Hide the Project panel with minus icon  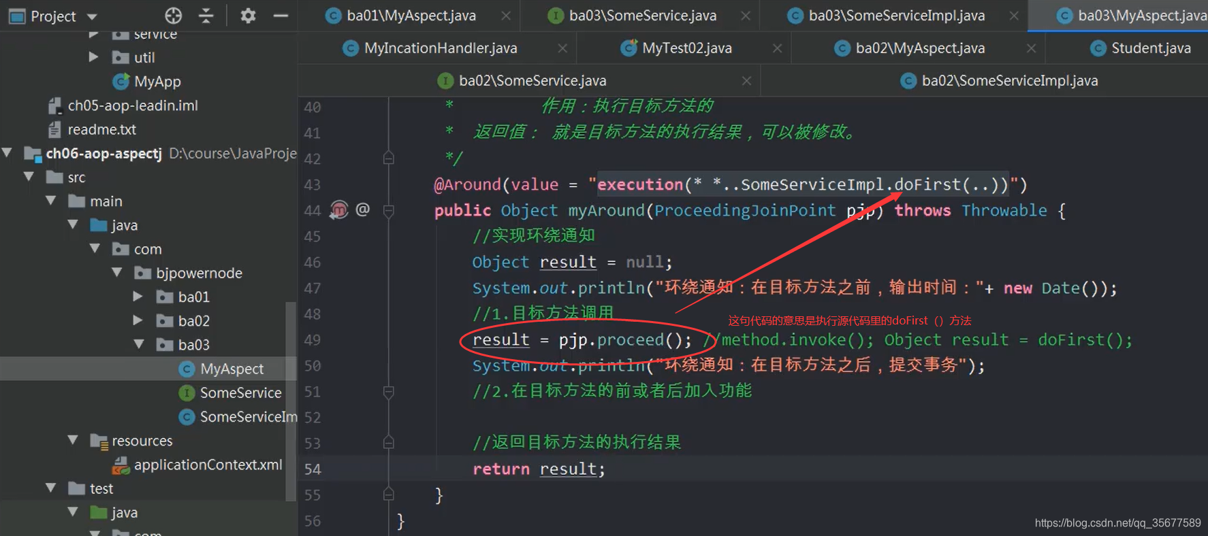click(x=281, y=16)
